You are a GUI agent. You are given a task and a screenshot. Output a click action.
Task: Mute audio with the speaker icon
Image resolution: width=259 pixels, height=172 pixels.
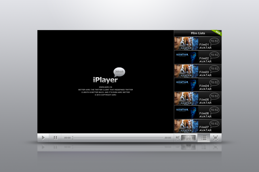coord(178,138)
